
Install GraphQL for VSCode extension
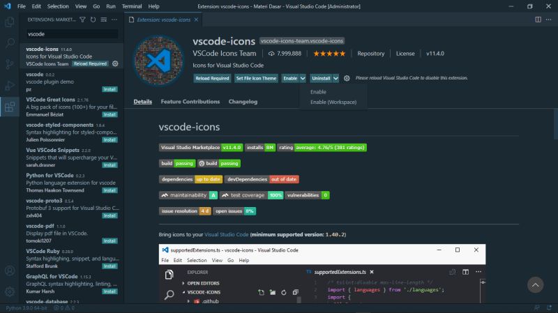[110, 291]
